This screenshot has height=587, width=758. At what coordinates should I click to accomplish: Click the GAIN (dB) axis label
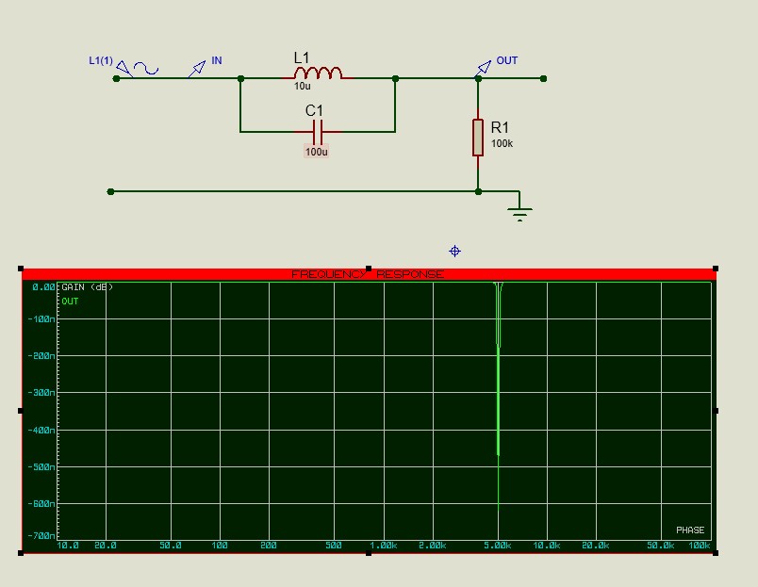[x=87, y=287]
